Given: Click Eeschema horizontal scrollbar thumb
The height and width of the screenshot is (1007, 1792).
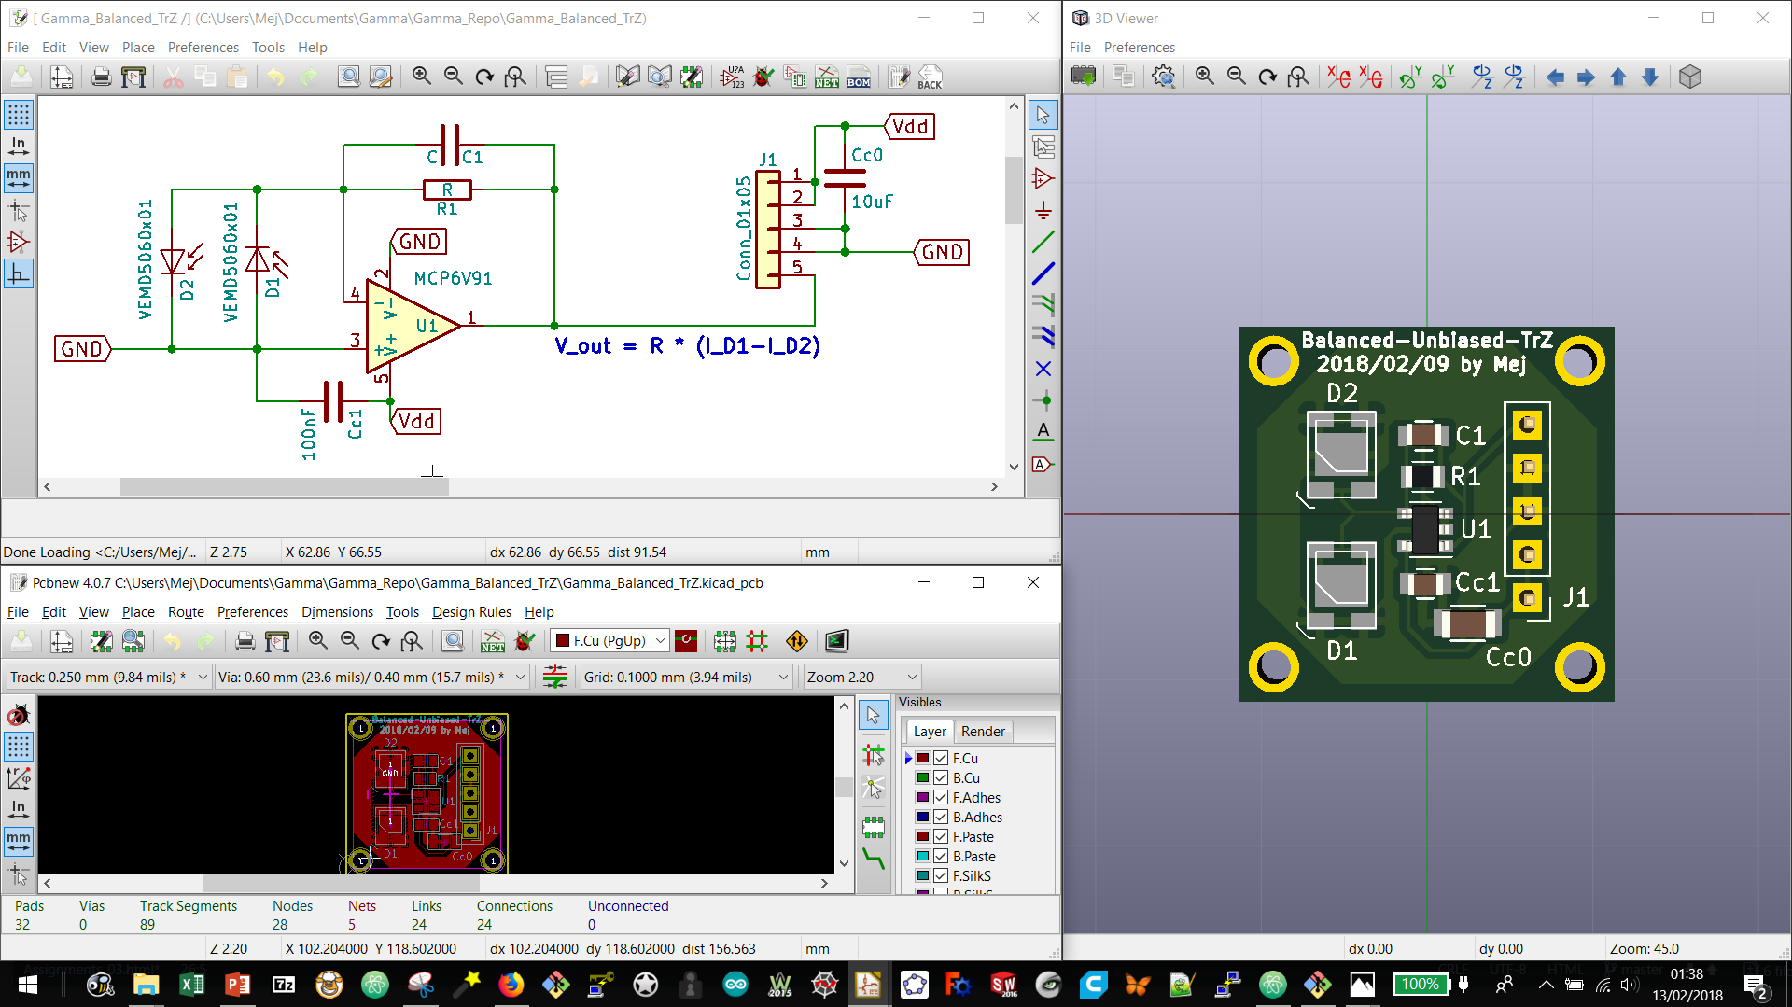Looking at the screenshot, I should point(284,486).
